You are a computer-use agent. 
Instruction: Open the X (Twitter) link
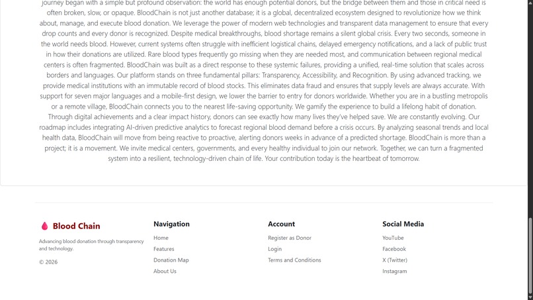(x=395, y=260)
